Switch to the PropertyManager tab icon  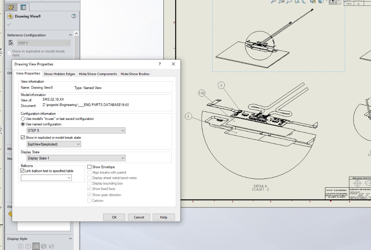click(23, 7)
